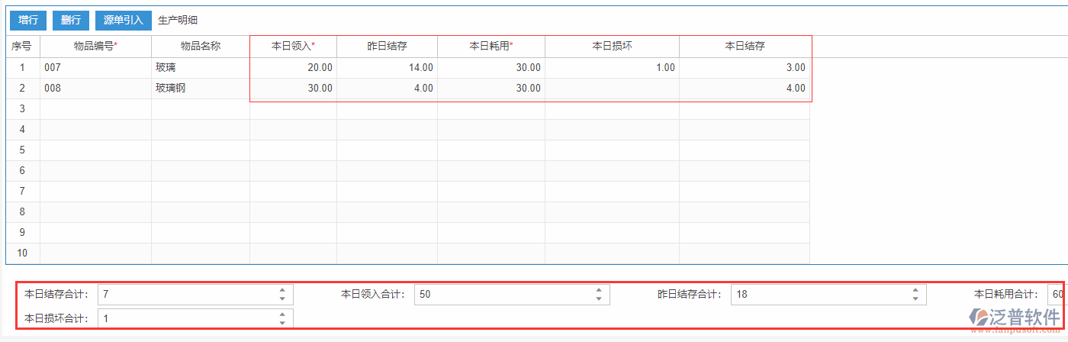Increase the 昨日结存合计 stepper value
The image size is (1068, 342).
click(x=915, y=290)
